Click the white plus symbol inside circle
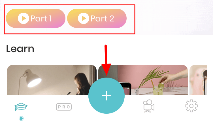Viewport: 213px width, 123px height. (107, 96)
